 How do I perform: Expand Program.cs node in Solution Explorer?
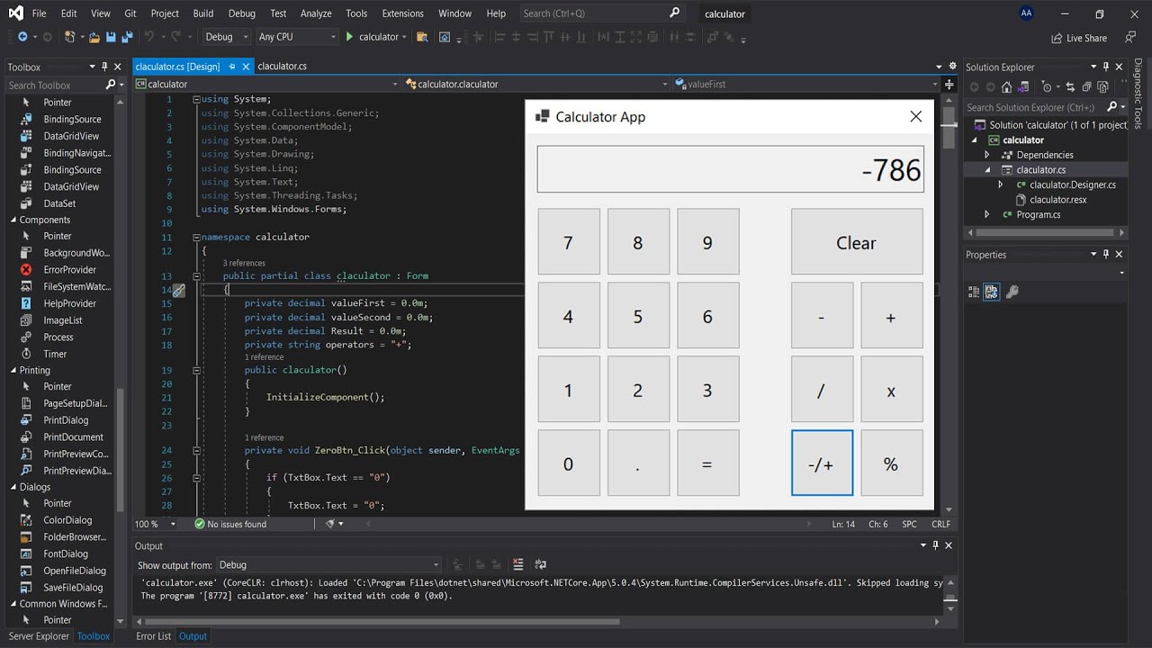987,214
